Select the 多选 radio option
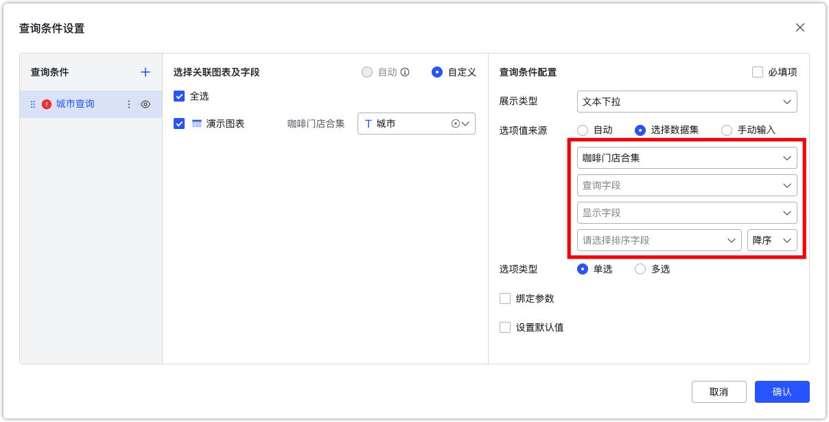Screen dimensions: 829x422 640,269
